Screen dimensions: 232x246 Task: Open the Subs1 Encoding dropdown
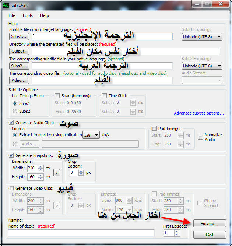tap(202, 37)
